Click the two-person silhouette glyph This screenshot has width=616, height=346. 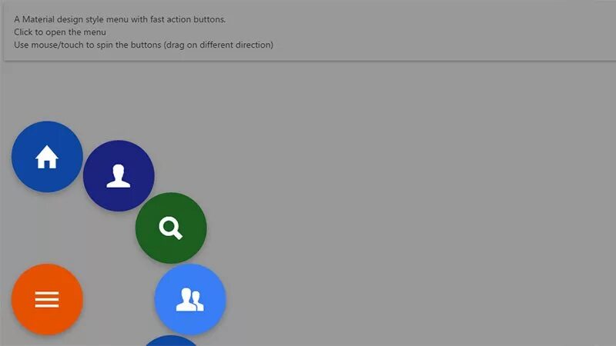click(x=189, y=300)
